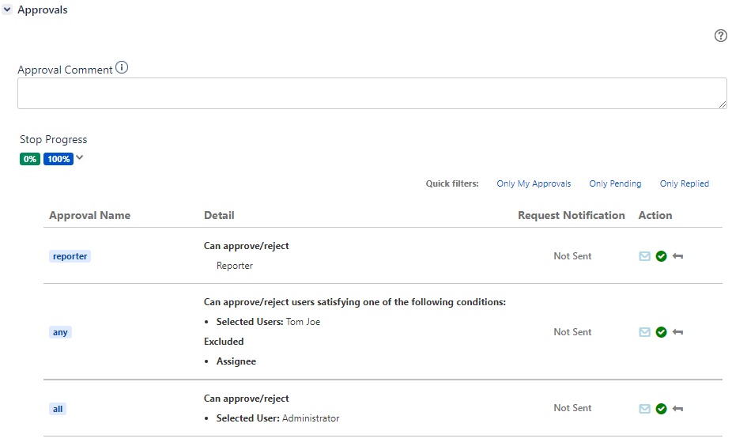The height and width of the screenshot is (446, 732).
Task: Approve the all approval with green checkmark
Action: (x=661, y=409)
